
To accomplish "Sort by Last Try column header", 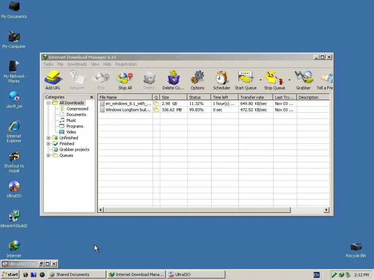I will [x=285, y=97].
